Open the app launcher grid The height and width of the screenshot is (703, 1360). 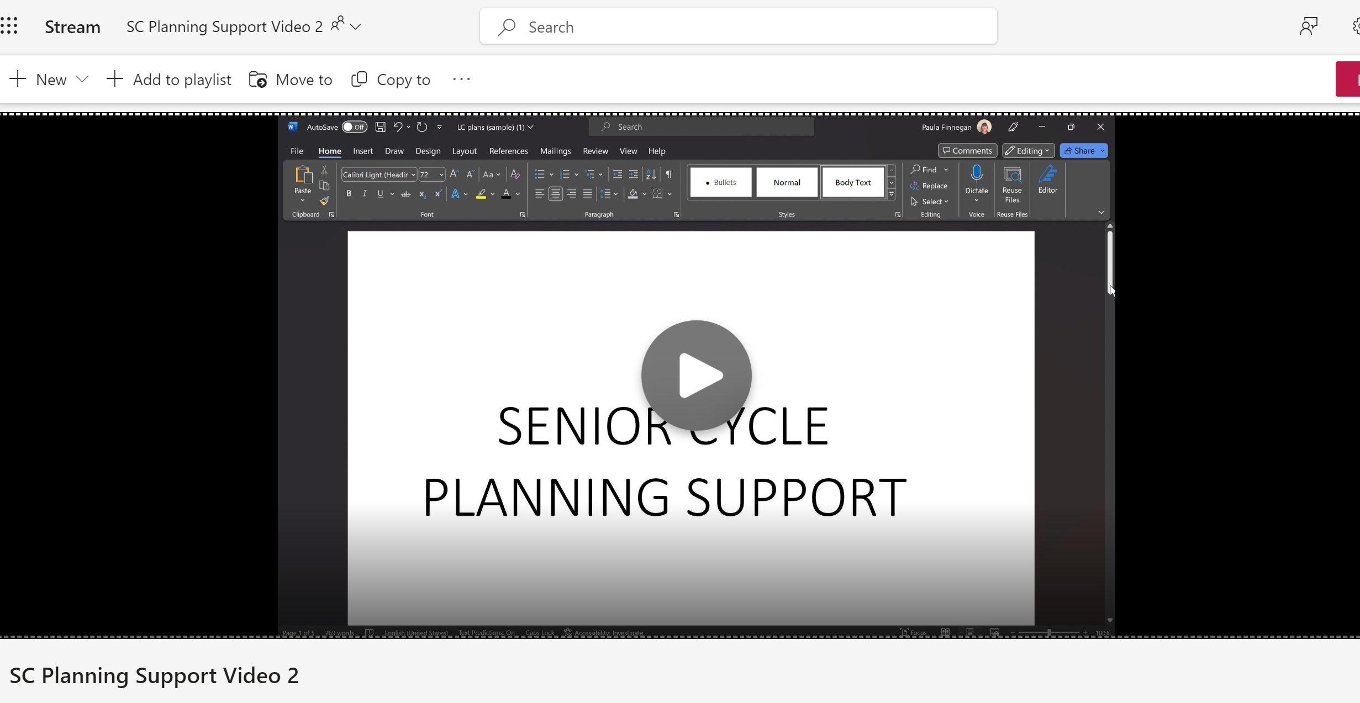tap(9, 26)
